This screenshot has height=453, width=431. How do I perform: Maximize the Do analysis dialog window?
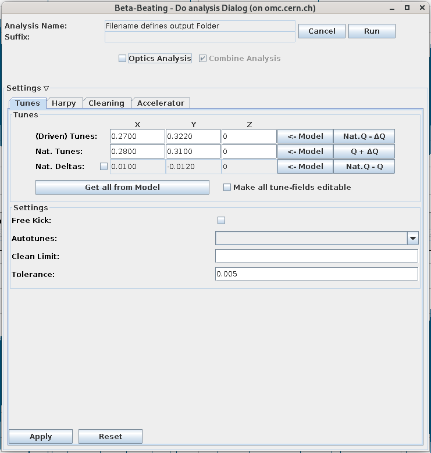[x=407, y=8]
